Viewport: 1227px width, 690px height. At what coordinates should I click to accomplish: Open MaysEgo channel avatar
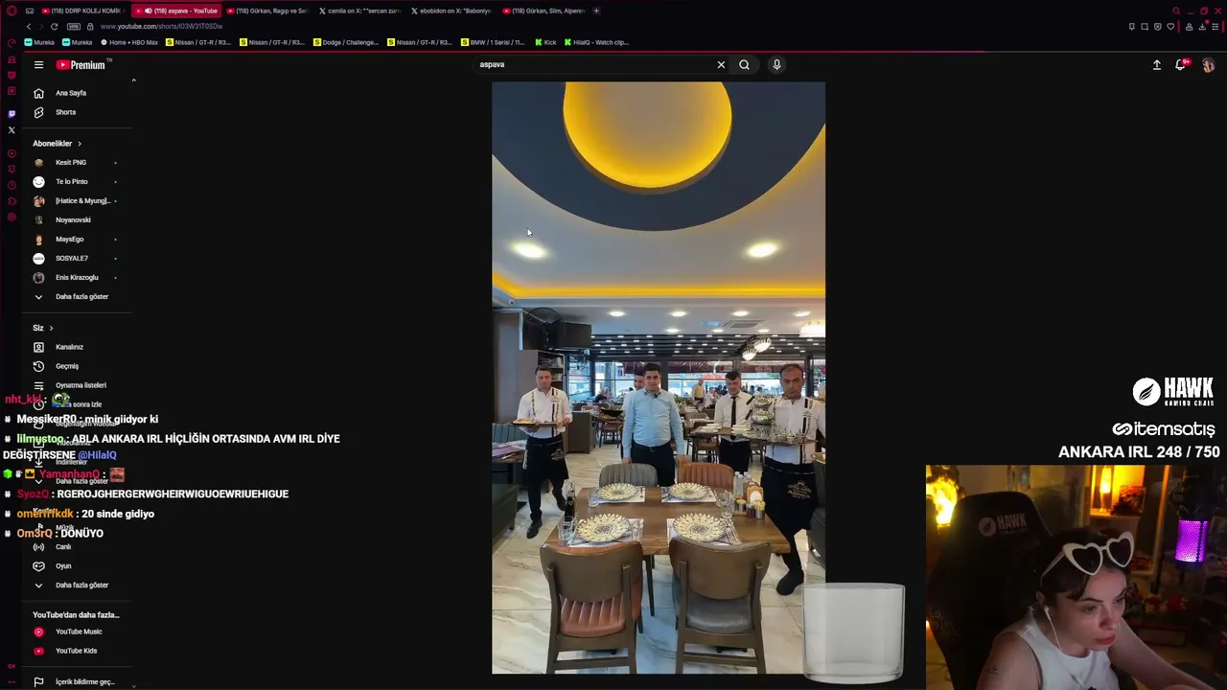pyautogui.click(x=38, y=240)
